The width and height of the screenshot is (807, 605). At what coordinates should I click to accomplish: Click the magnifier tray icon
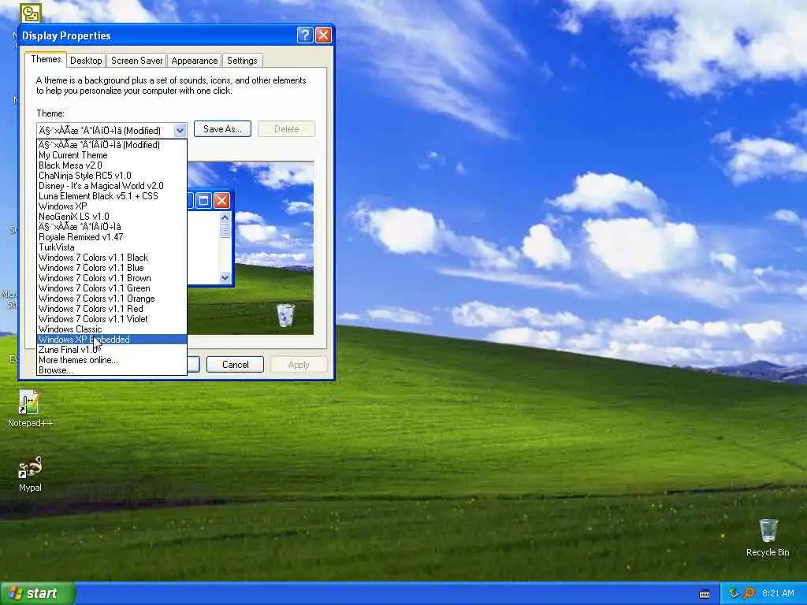749,593
